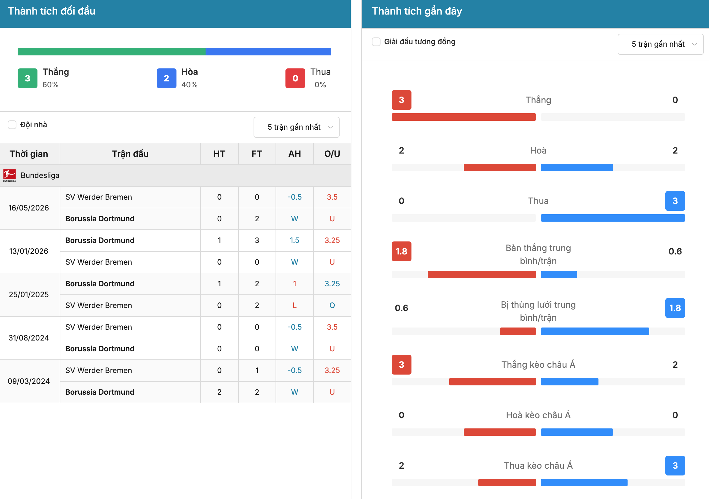The image size is (709, 499).
Task: Click the AH column header
Action: [x=294, y=154]
